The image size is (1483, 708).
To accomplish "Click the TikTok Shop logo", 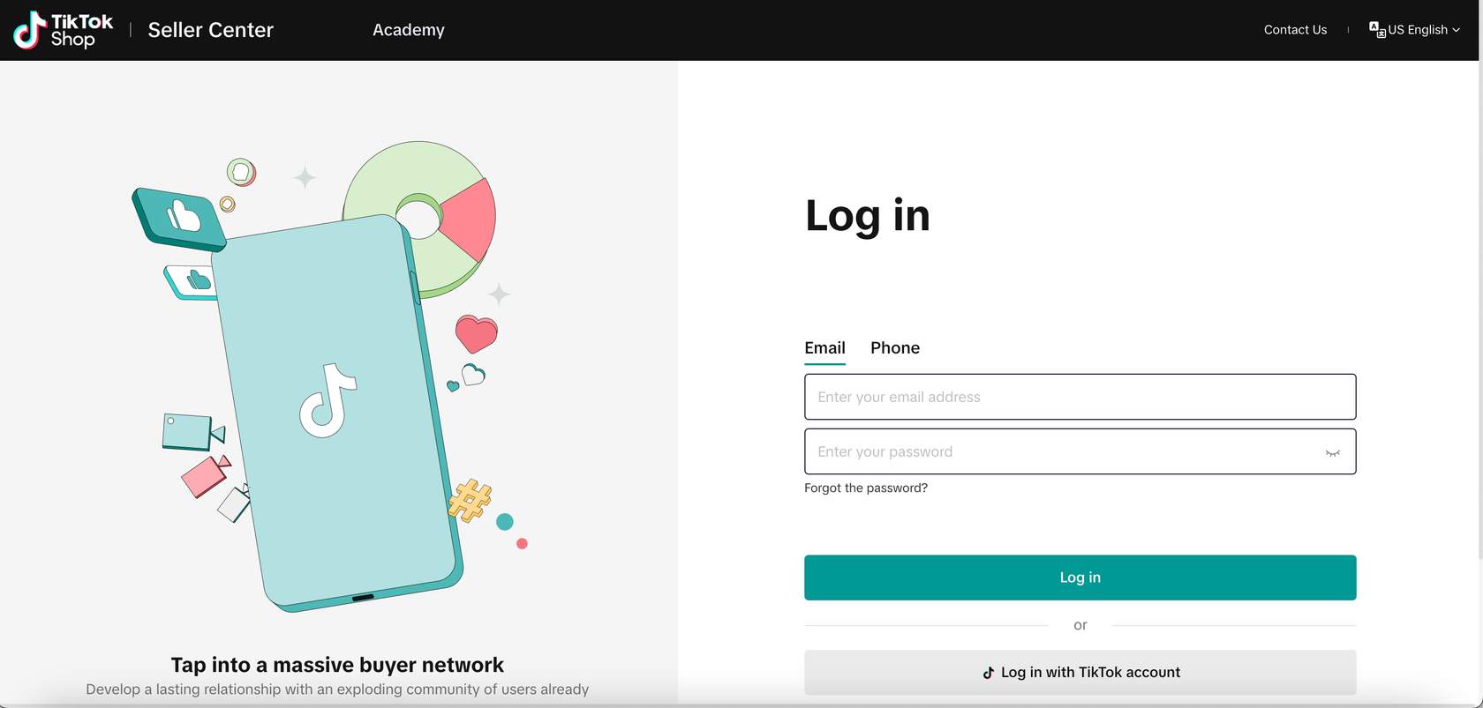I will 63,30.
